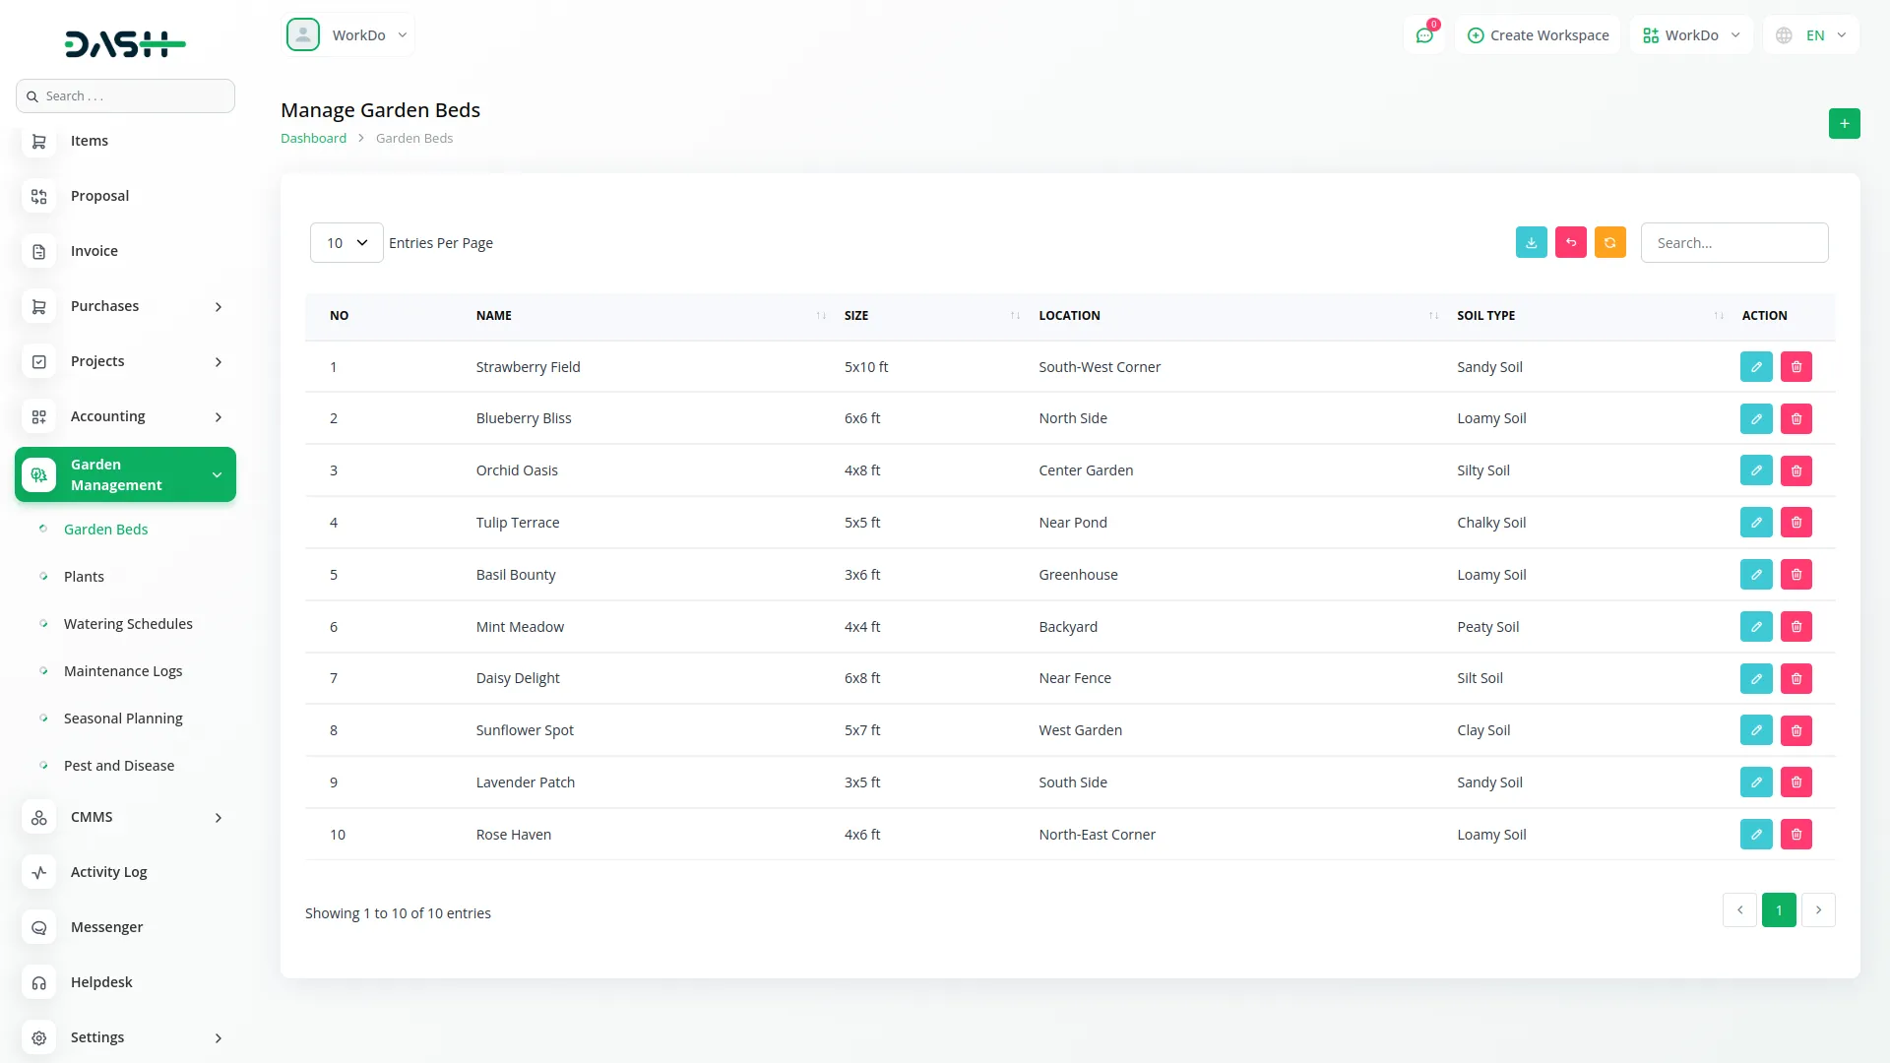Click the green add garden bed plus button
The image size is (1890, 1063).
coord(1844,124)
